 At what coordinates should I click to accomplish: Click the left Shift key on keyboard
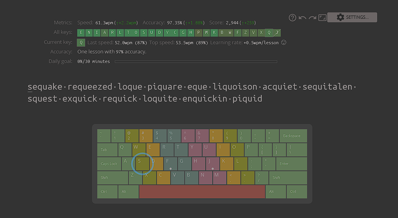pos(112,178)
